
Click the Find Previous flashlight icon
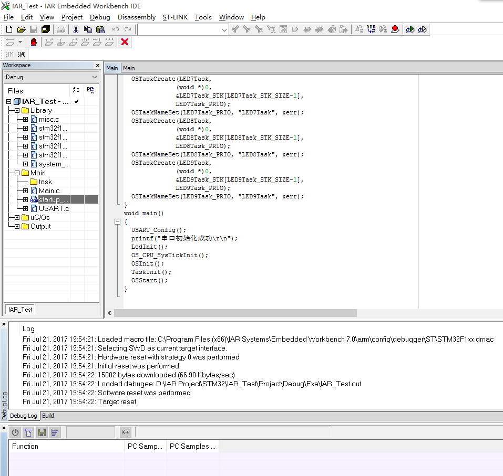tap(235, 29)
